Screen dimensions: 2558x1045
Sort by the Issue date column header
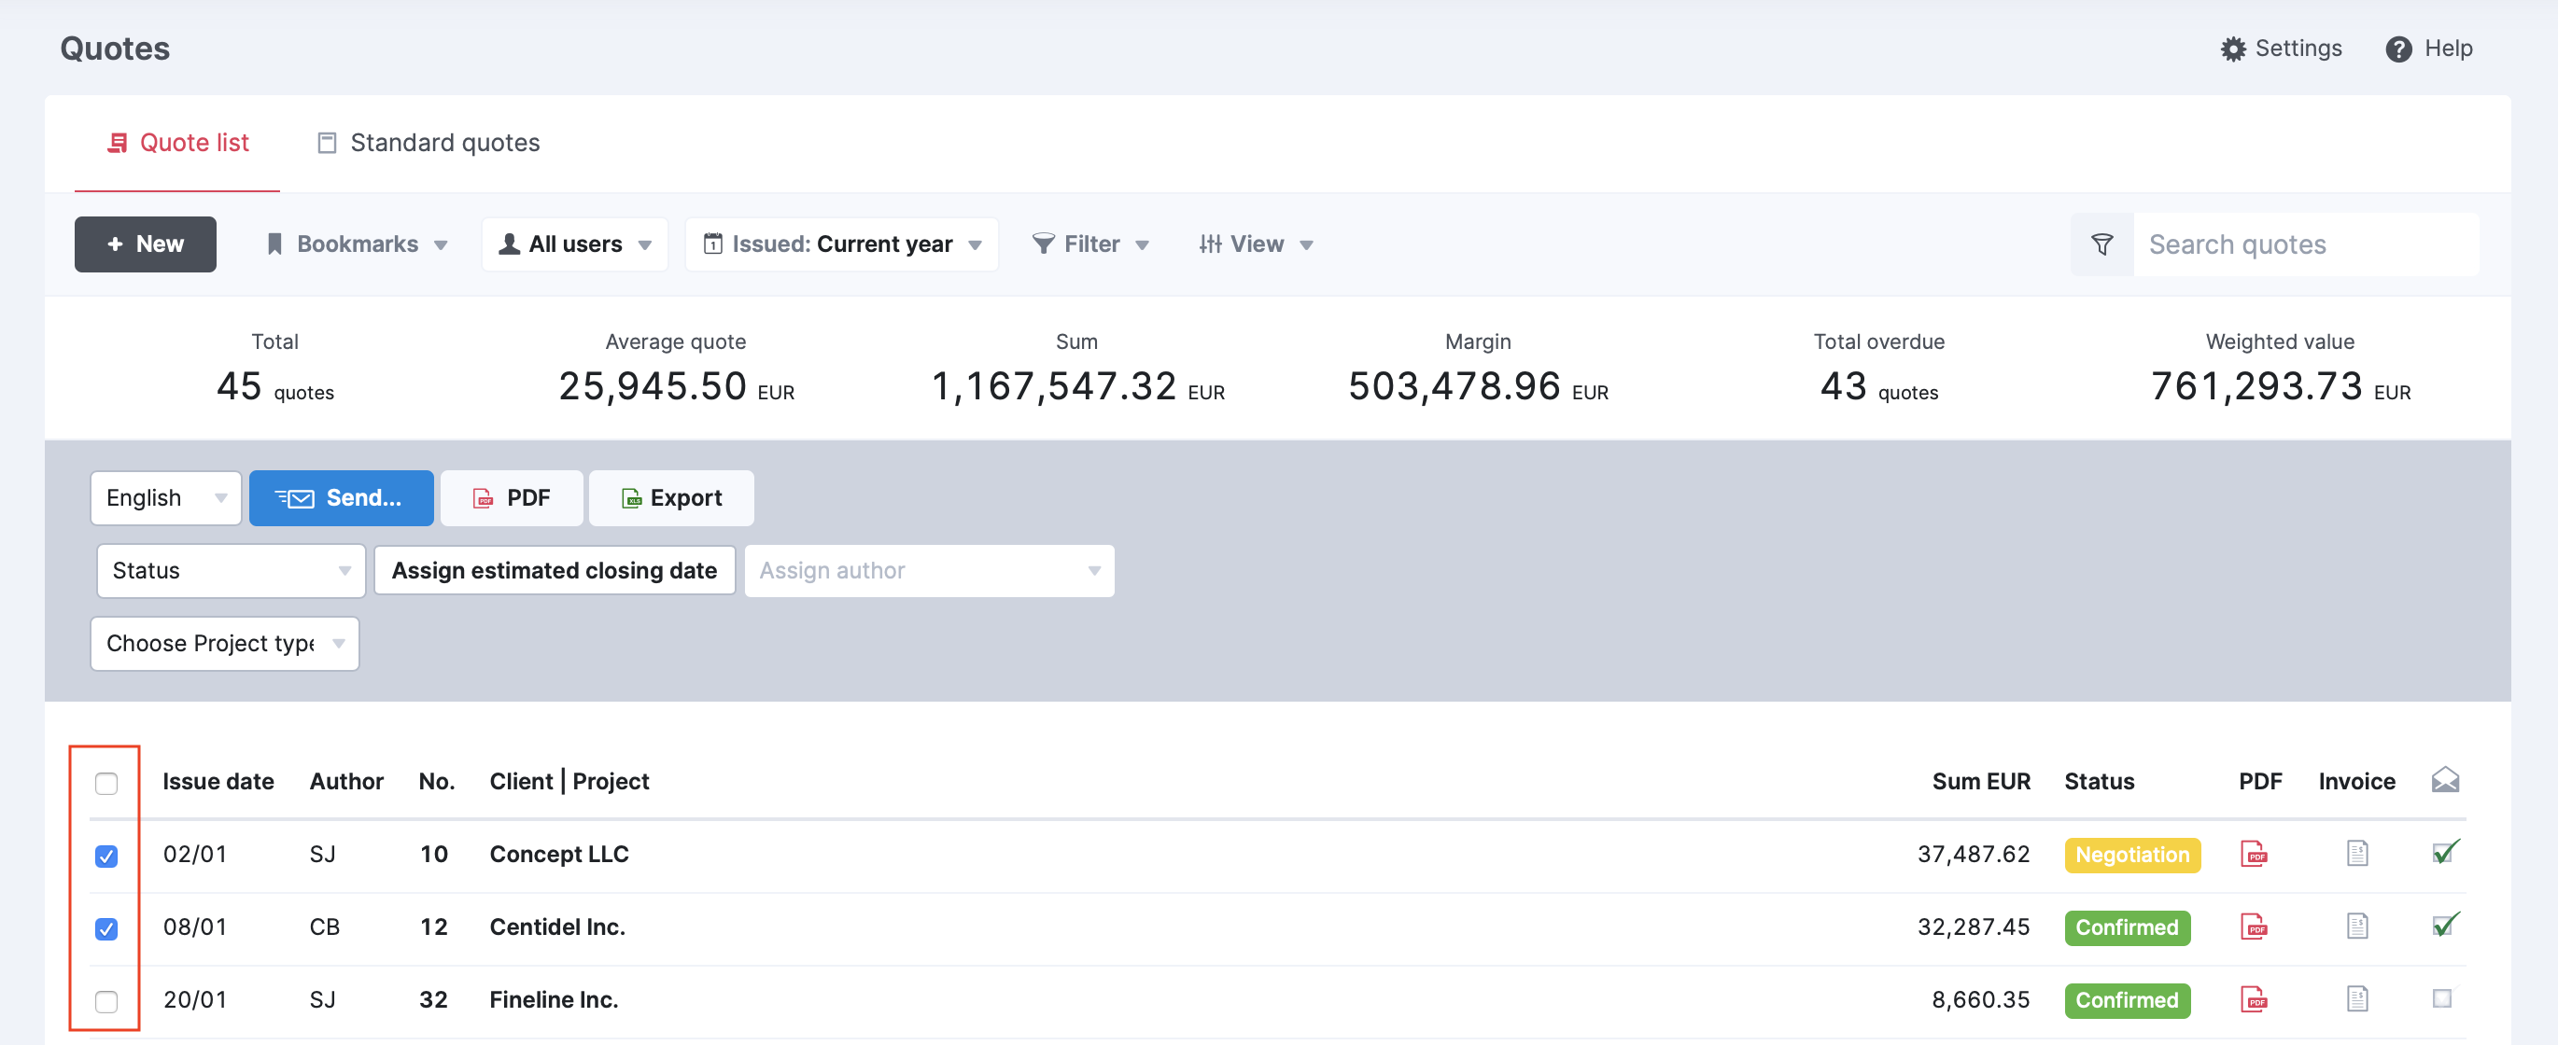[218, 781]
